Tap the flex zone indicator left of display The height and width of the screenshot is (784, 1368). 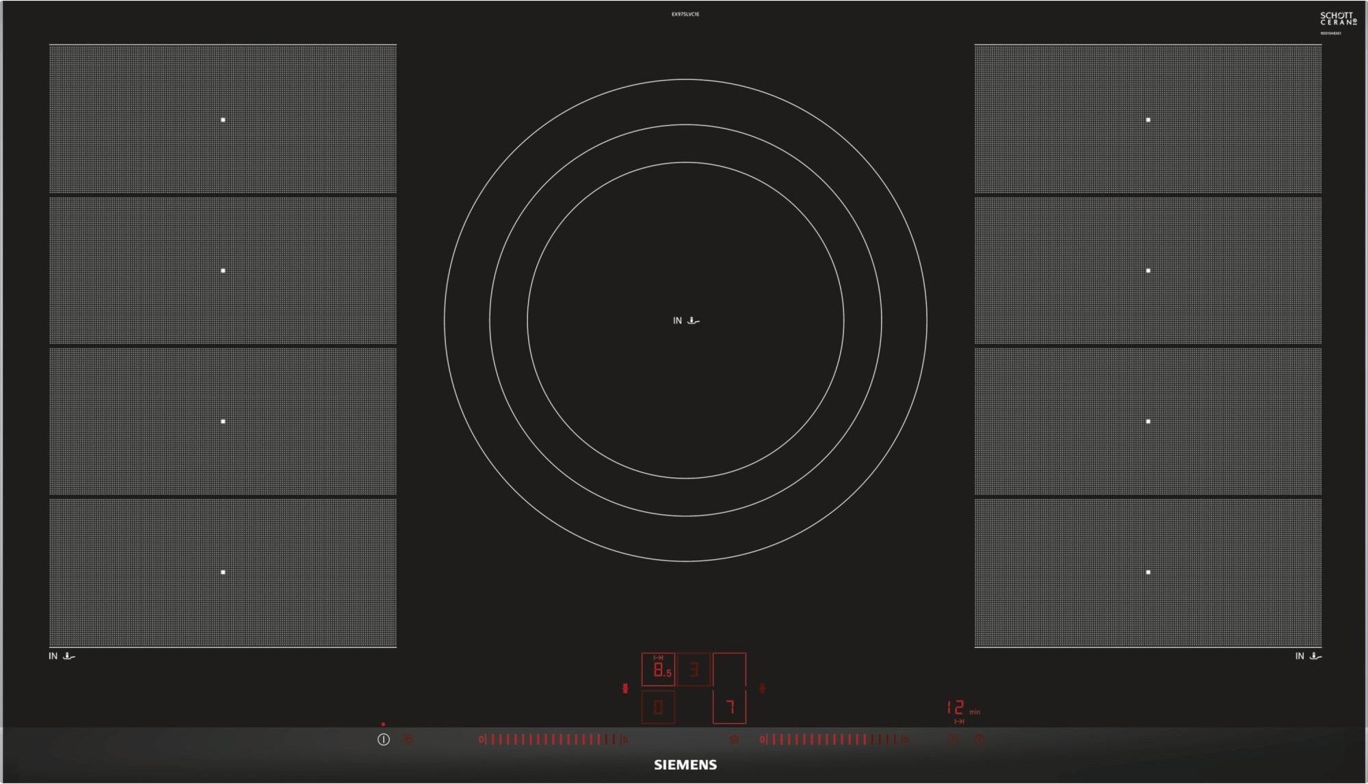pos(624,688)
